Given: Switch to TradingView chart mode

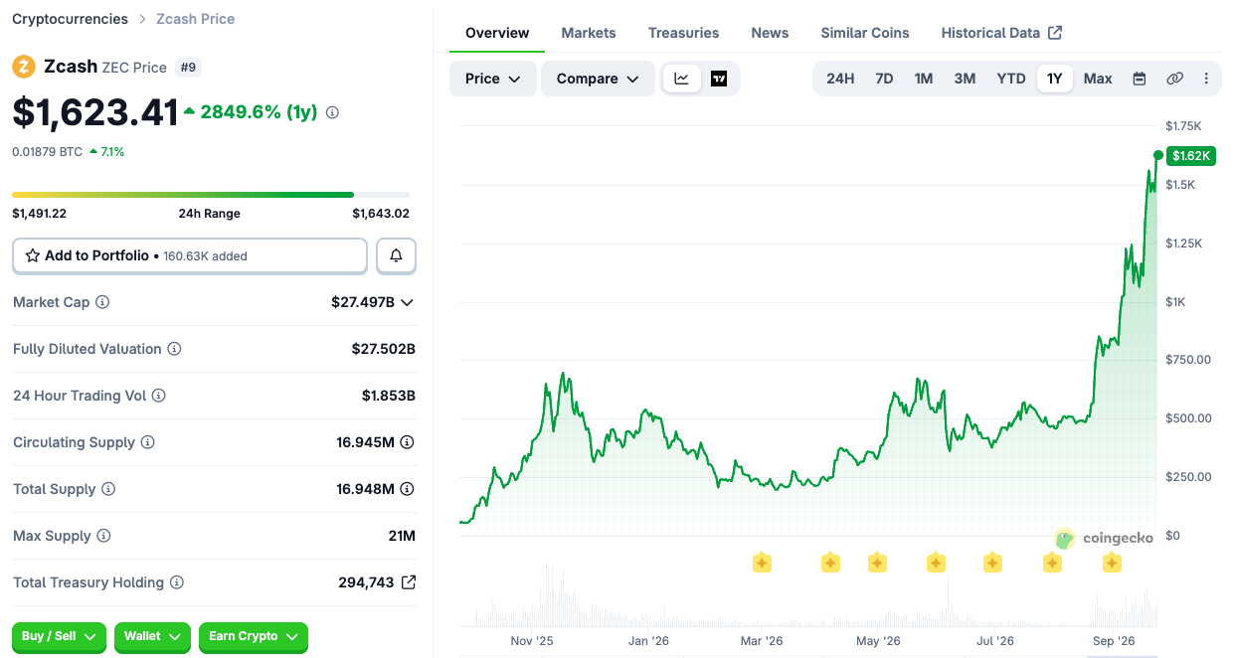Looking at the screenshot, I should [719, 79].
